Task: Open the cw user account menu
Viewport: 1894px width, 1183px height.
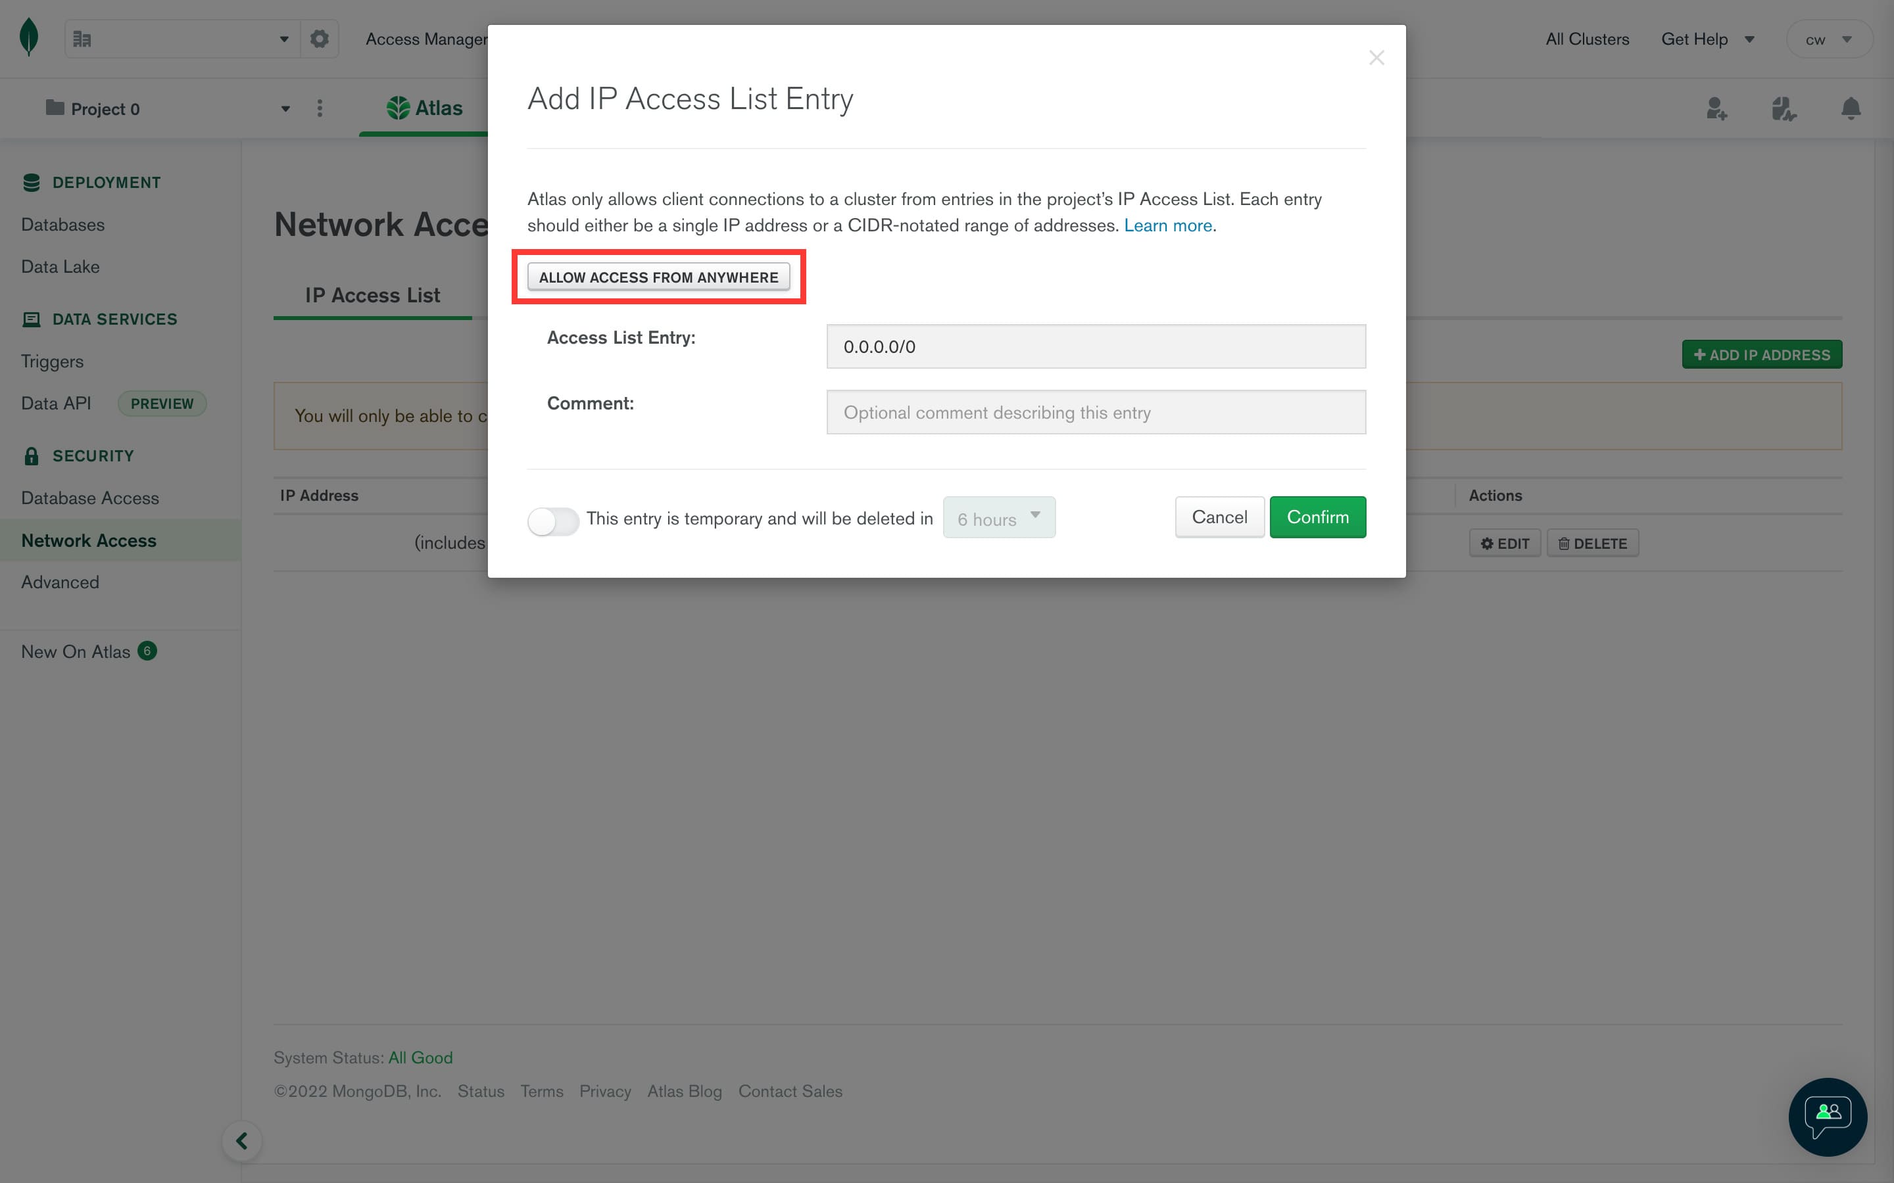Action: tap(1829, 39)
